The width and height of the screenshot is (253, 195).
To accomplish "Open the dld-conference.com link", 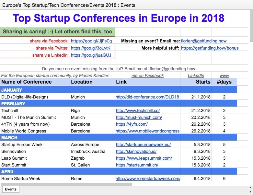I will (x=147, y=97).
